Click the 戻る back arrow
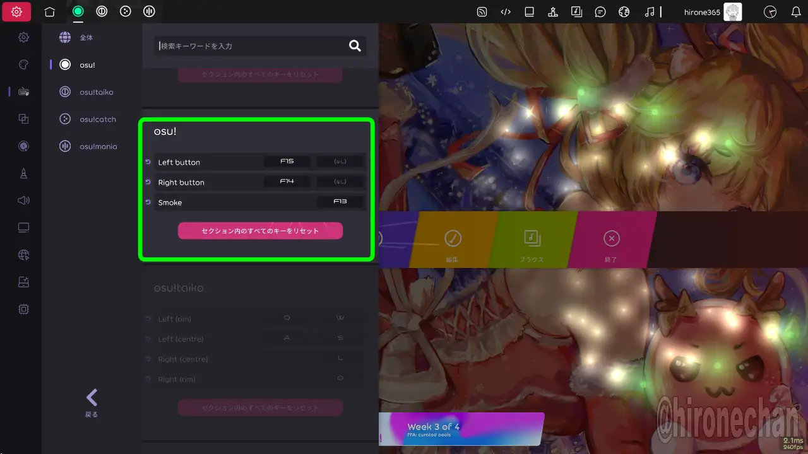This screenshot has width=808, height=454. [92, 402]
